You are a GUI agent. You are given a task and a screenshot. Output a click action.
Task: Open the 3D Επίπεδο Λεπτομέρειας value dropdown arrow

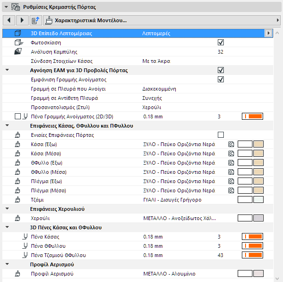[x=268, y=33]
